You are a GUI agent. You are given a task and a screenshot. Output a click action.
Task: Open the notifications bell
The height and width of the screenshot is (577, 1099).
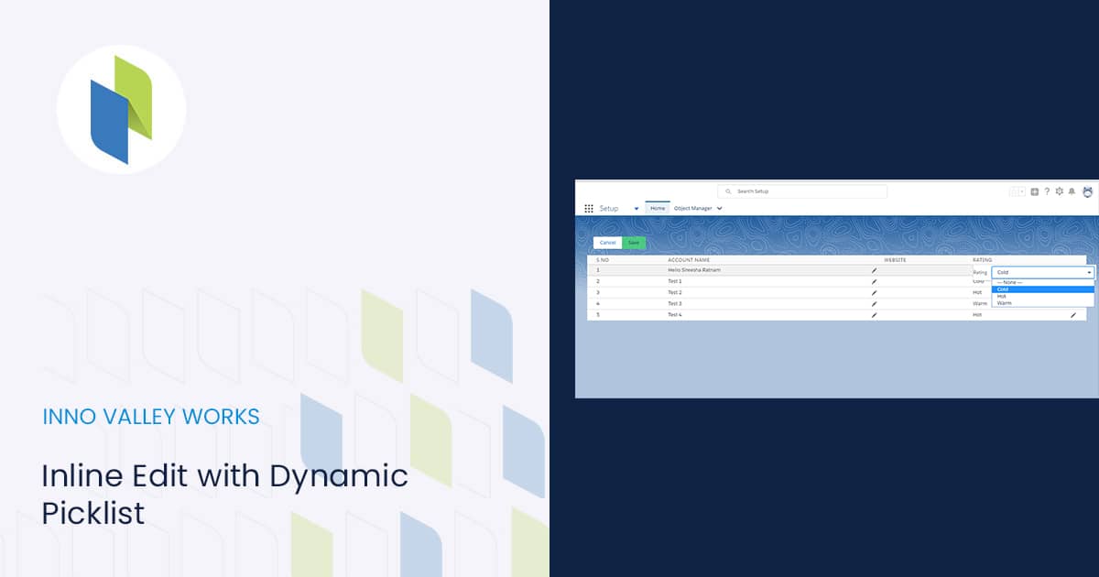(x=1072, y=191)
